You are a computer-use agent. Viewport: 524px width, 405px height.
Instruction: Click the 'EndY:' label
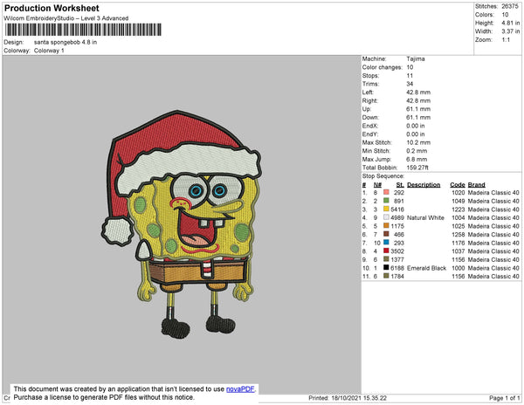[x=370, y=134]
